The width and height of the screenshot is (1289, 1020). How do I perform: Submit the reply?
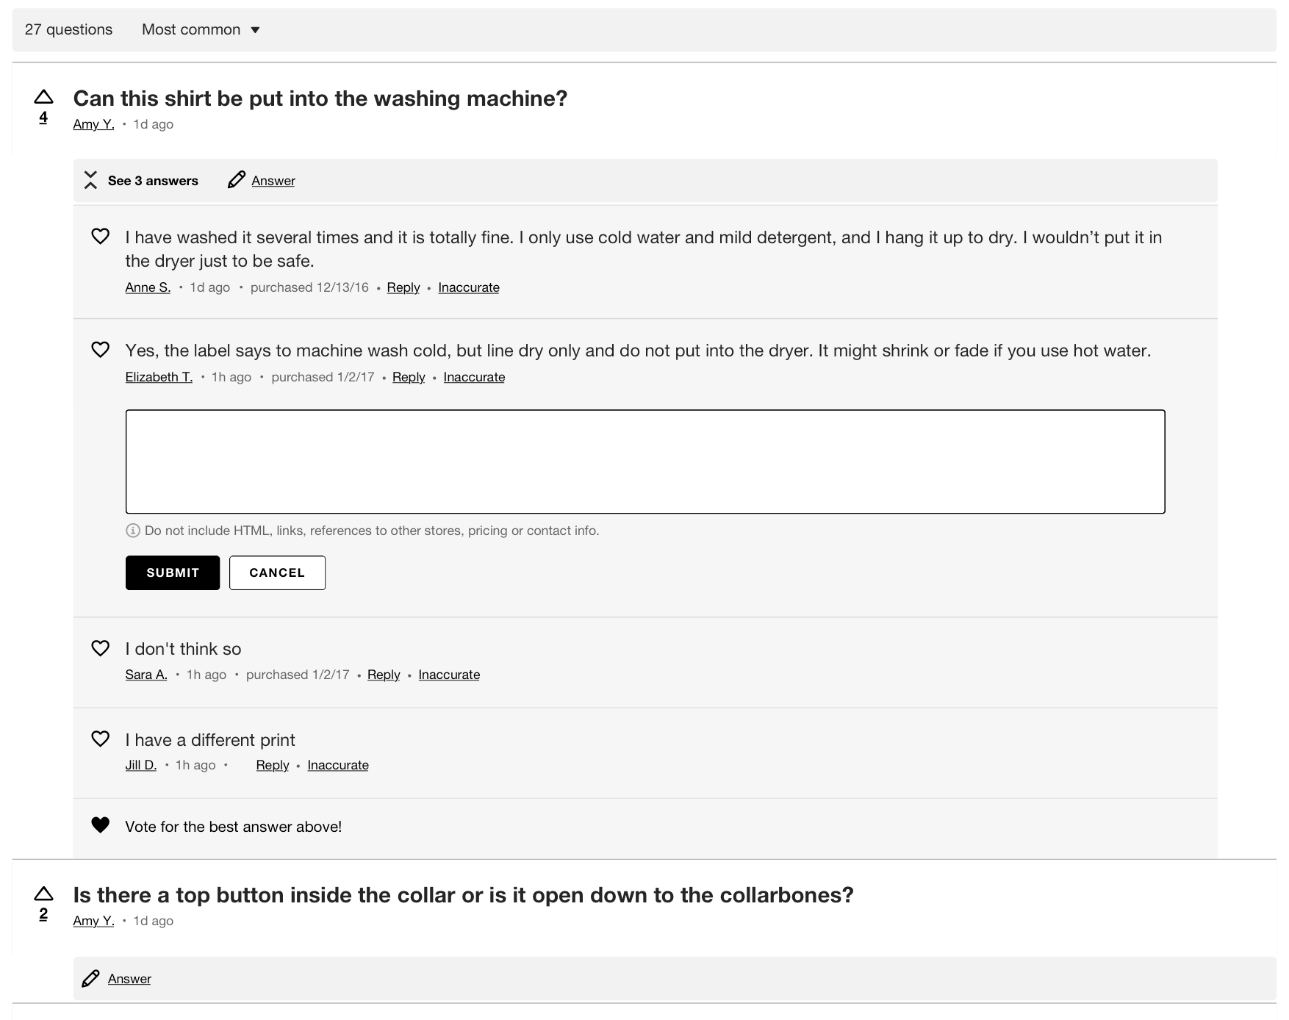click(x=173, y=572)
